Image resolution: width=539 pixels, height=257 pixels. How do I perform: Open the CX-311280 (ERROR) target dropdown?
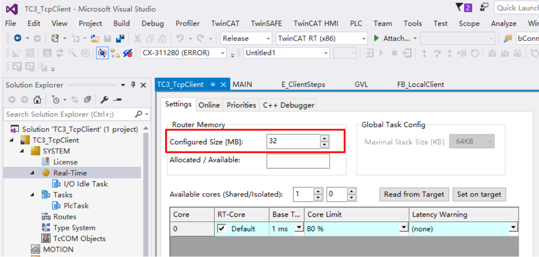tap(223, 53)
